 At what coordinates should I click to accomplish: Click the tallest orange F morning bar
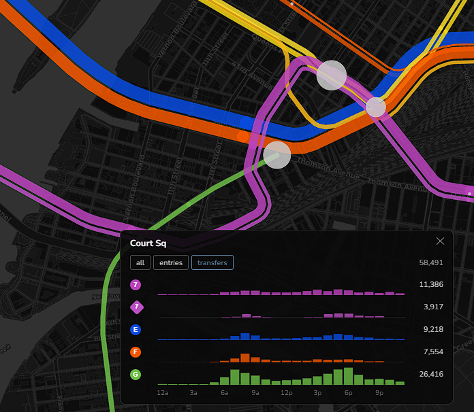(245, 358)
